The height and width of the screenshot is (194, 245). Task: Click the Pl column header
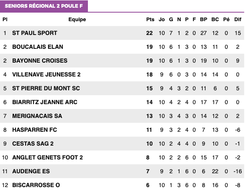click(5, 20)
